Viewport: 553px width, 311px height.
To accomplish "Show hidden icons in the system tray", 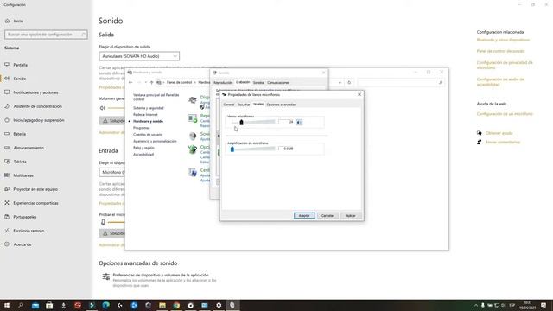I will [x=476, y=305].
